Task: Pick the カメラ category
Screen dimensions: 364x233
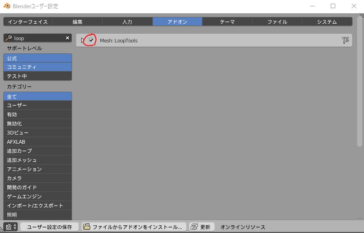Action: pyautogui.click(x=37, y=178)
